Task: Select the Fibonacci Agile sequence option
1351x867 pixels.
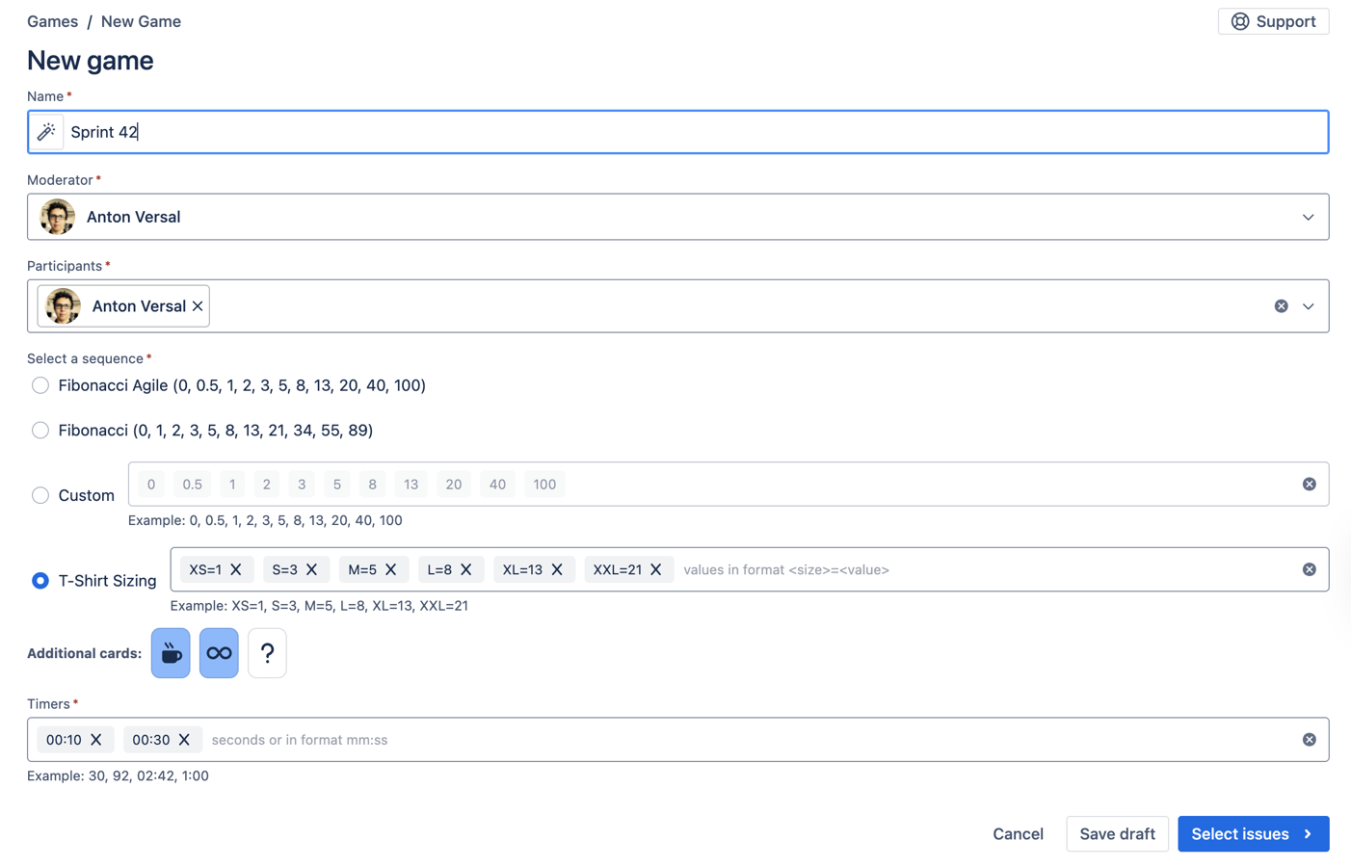Action: point(40,385)
